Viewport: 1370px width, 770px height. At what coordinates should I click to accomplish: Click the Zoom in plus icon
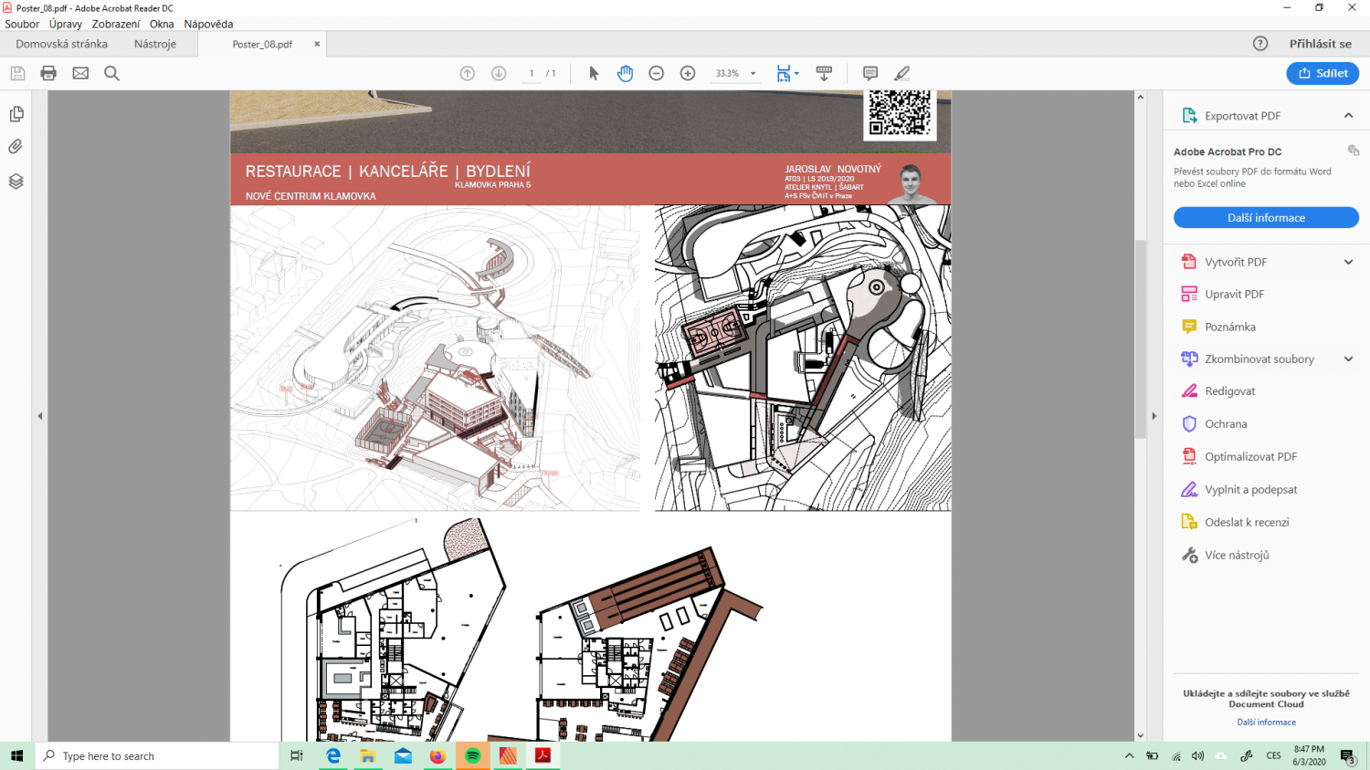coord(688,73)
